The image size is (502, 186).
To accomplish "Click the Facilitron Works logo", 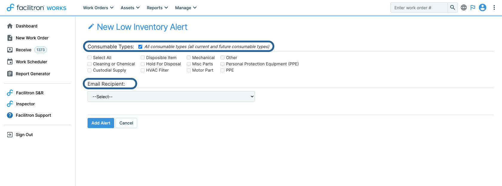I will (36, 7).
